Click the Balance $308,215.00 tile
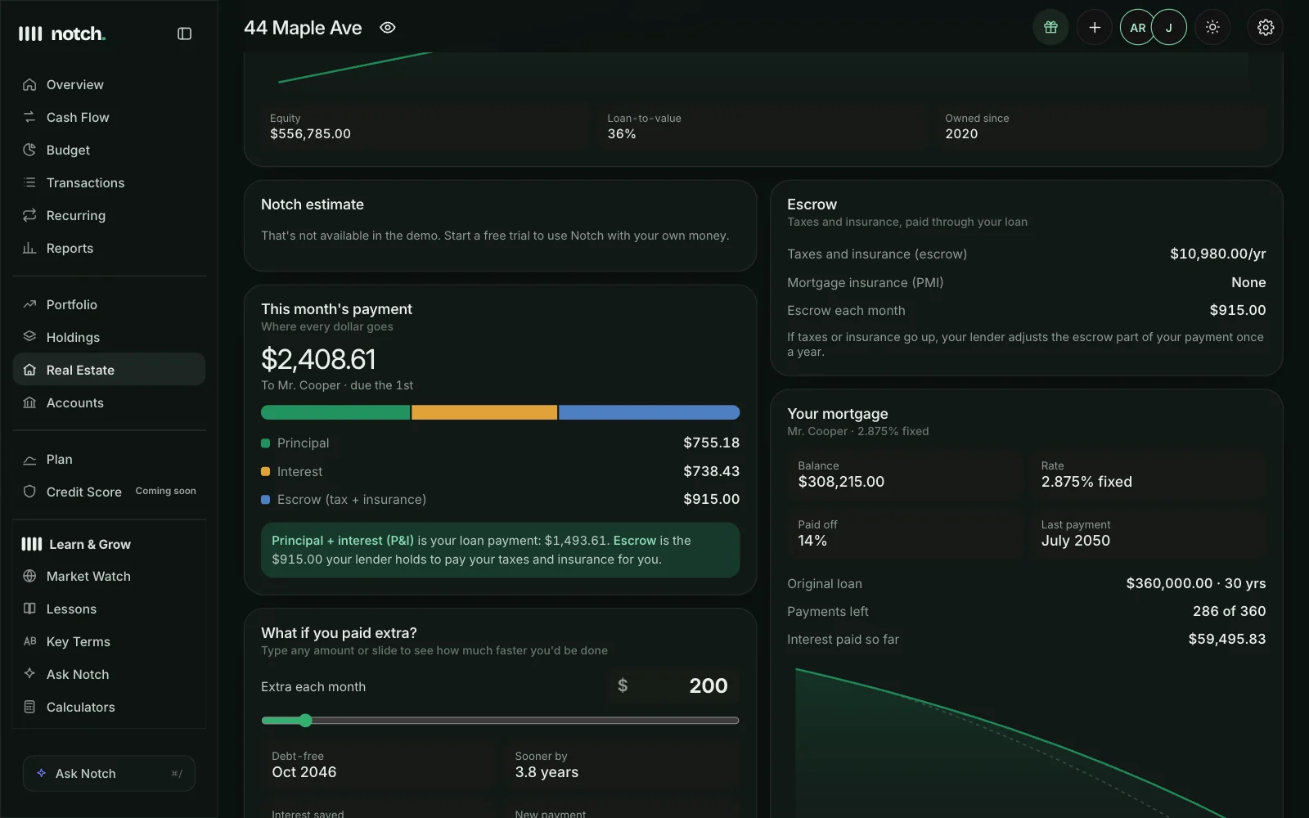 (x=905, y=474)
